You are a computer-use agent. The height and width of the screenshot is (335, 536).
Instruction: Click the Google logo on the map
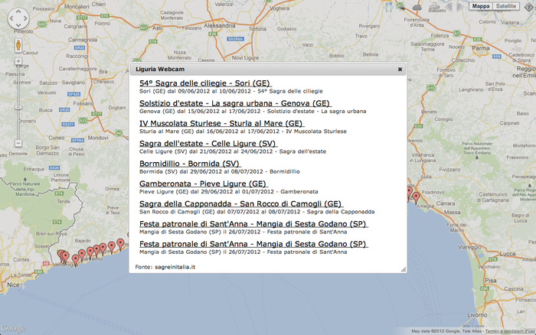tap(15, 328)
